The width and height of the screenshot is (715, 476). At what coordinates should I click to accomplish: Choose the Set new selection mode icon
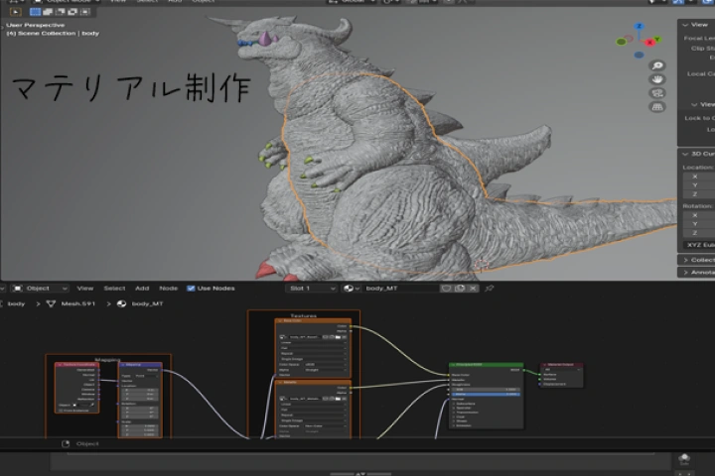point(35,12)
